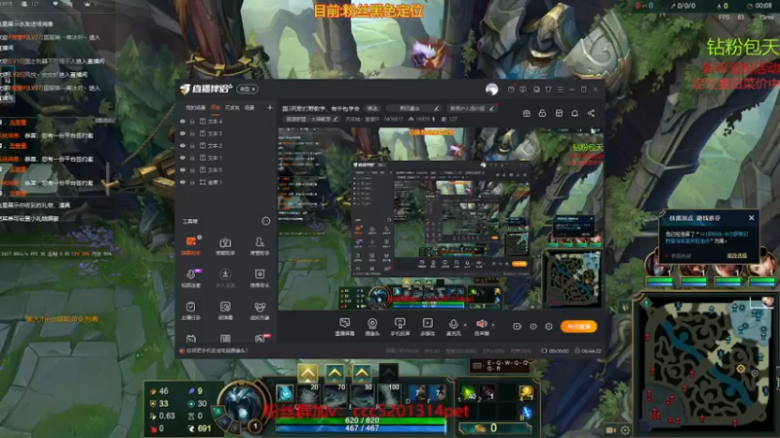780x438 pixels.
Task: Open the second tool in the toolbox top row
Action: click(x=225, y=246)
